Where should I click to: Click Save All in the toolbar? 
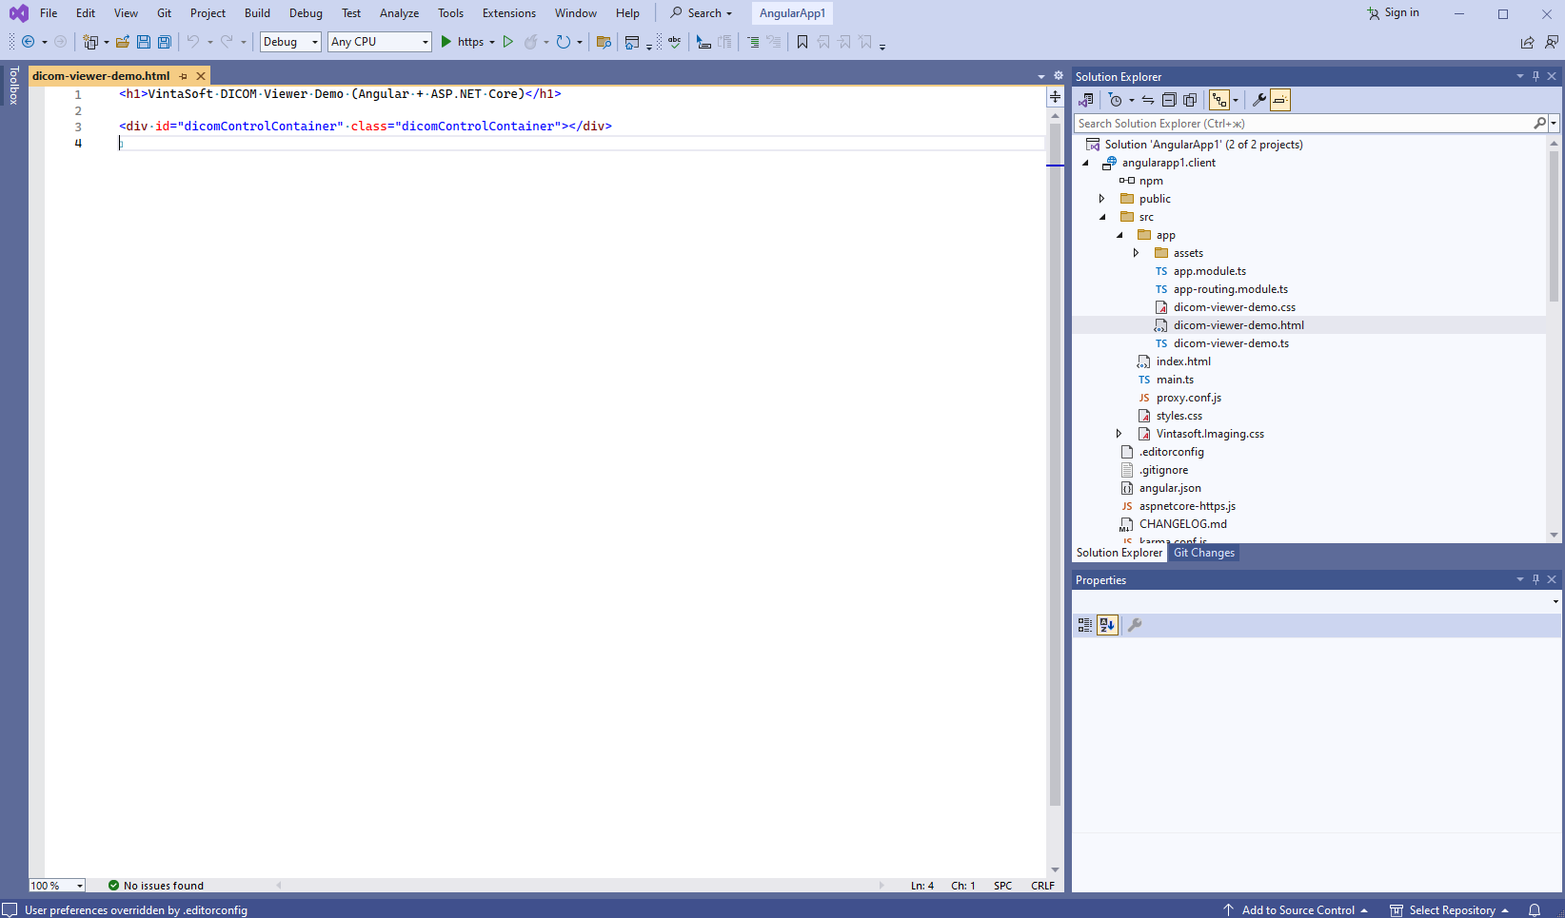click(165, 42)
